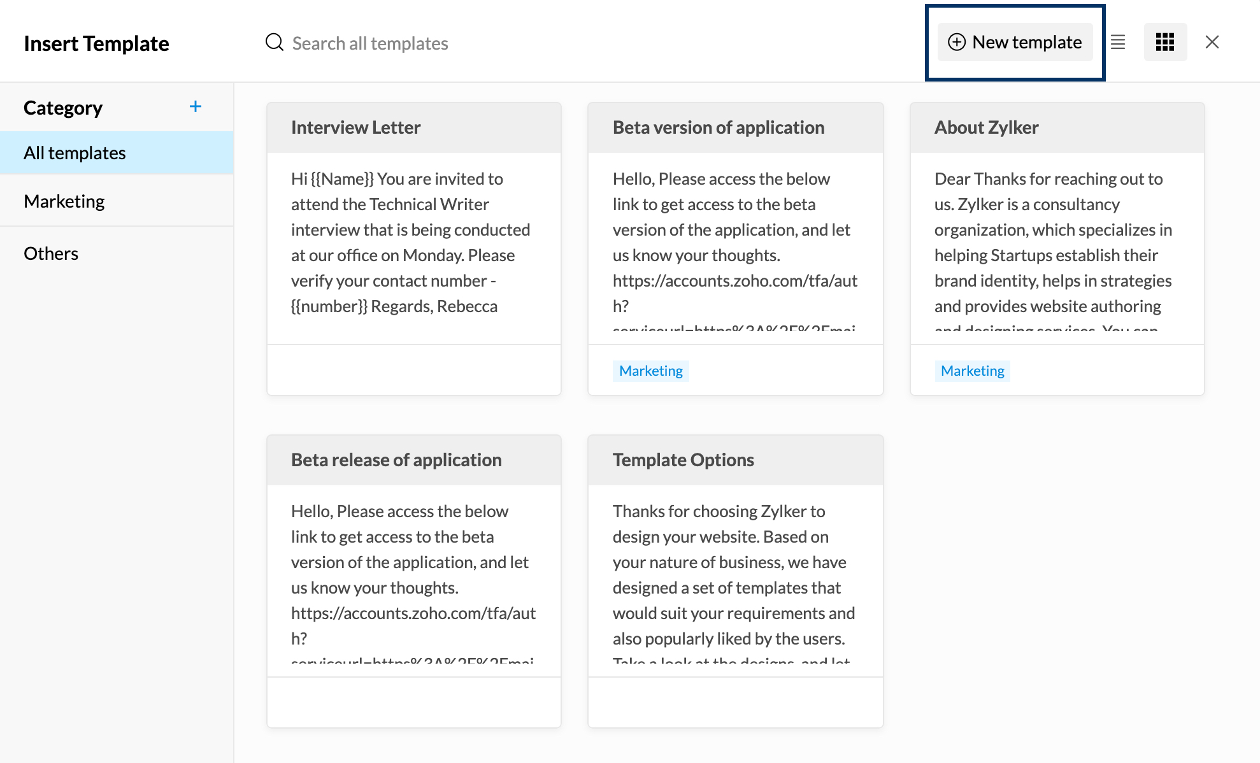Click the plus circle icon in New template

(x=957, y=42)
